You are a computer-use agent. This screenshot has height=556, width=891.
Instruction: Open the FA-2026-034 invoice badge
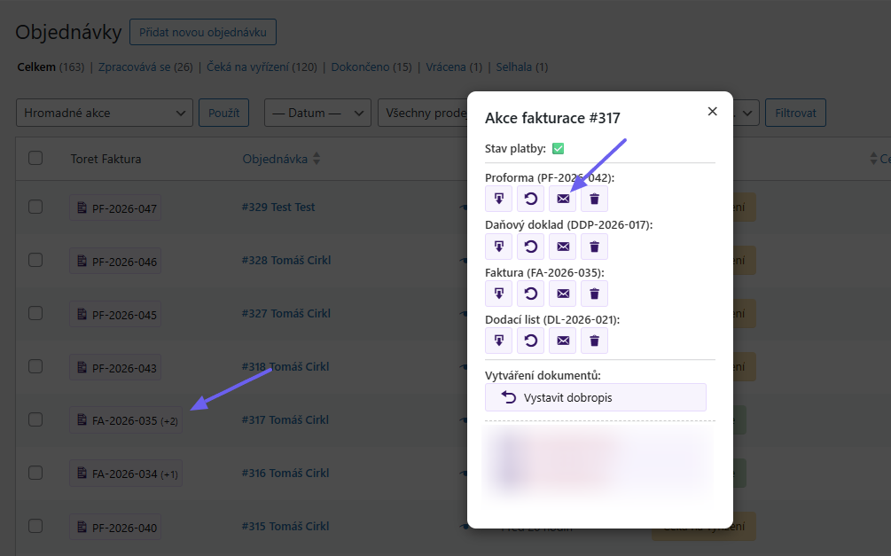[127, 474]
